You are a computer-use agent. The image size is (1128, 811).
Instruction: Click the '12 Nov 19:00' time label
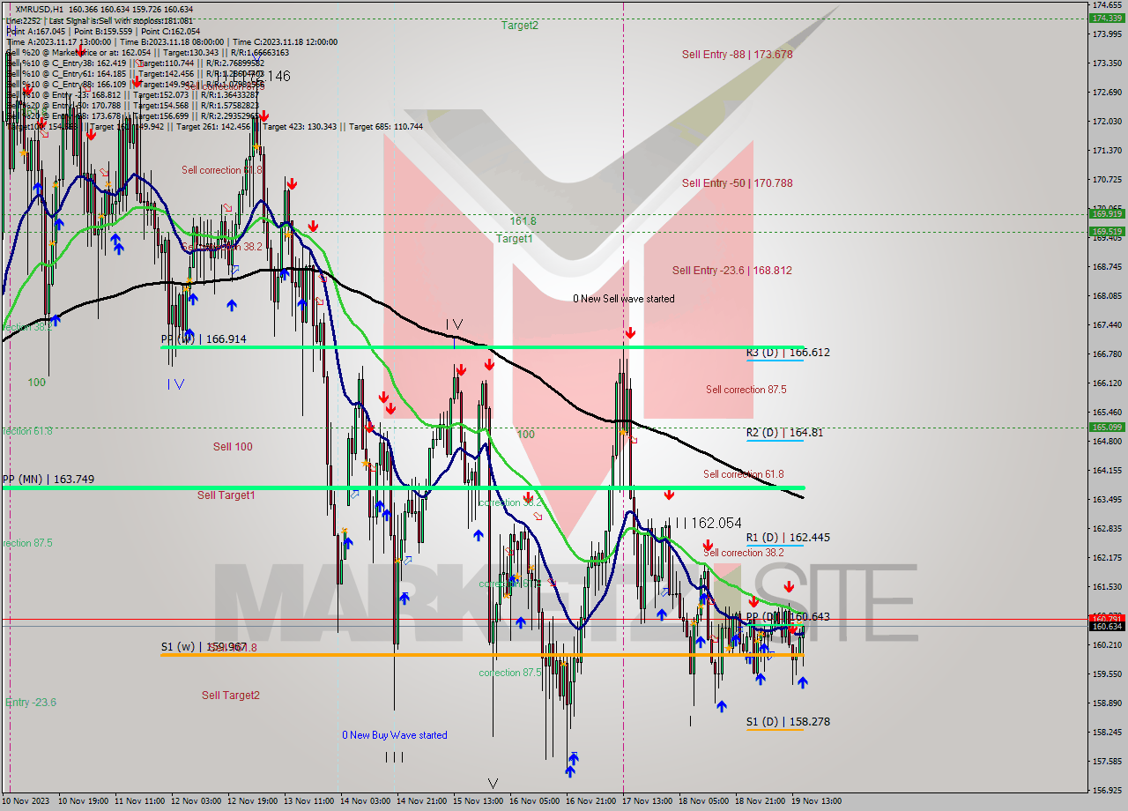point(252,801)
